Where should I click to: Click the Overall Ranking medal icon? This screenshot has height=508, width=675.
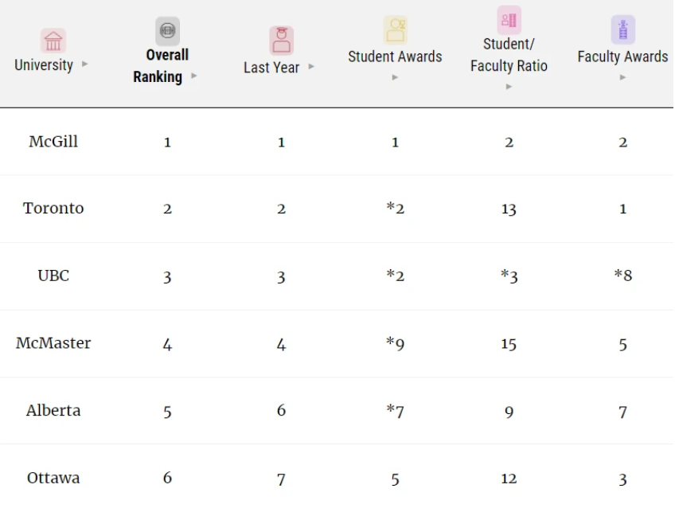167,31
